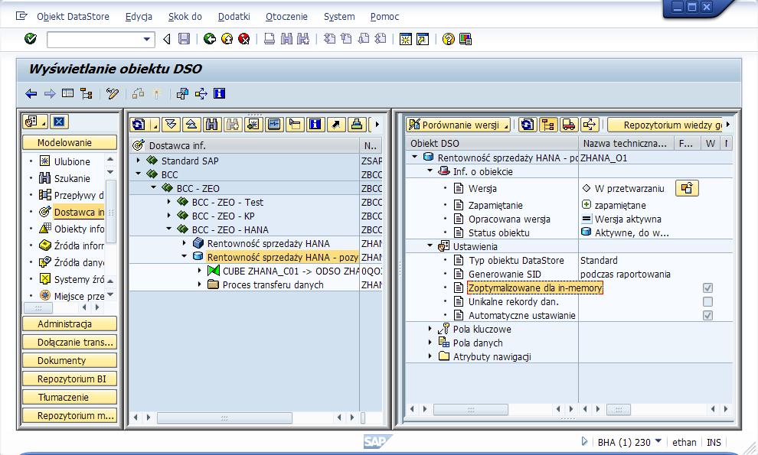Click the Dokumenty button
The height and width of the screenshot is (455, 758).
[x=70, y=360]
